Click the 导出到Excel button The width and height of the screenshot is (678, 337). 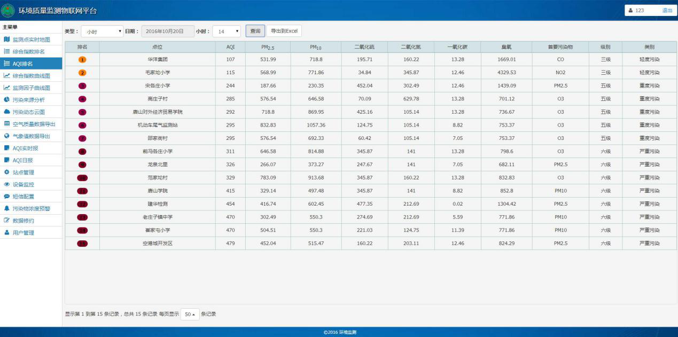pyautogui.click(x=284, y=31)
